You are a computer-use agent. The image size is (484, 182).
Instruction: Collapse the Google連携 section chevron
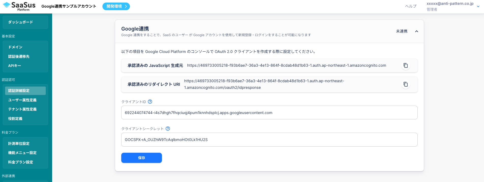pyautogui.click(x=416, y=31)
